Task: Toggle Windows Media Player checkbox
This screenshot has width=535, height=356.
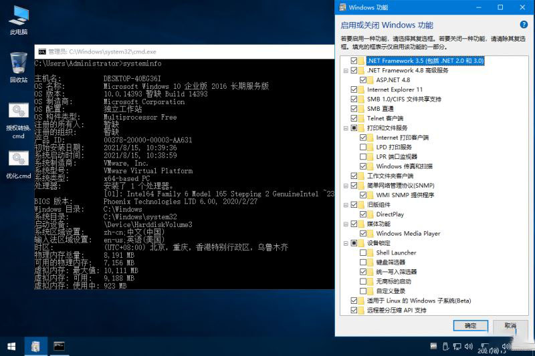Action: (x=363, y=233)
